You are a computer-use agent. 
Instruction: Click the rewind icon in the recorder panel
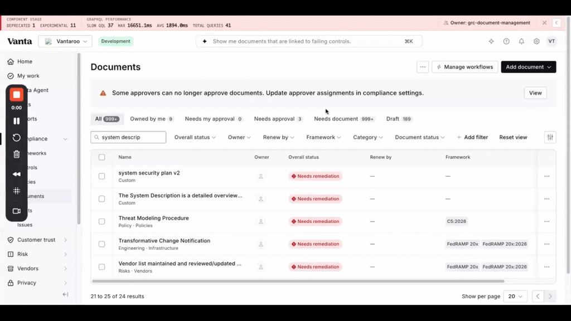coord(16,174)
